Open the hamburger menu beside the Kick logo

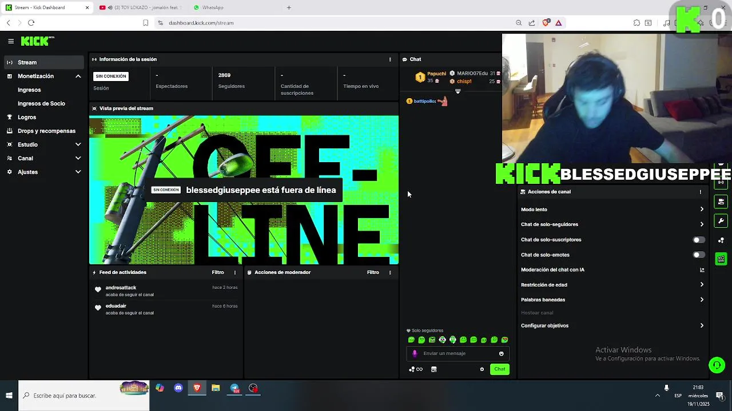[x=11, y=41]
